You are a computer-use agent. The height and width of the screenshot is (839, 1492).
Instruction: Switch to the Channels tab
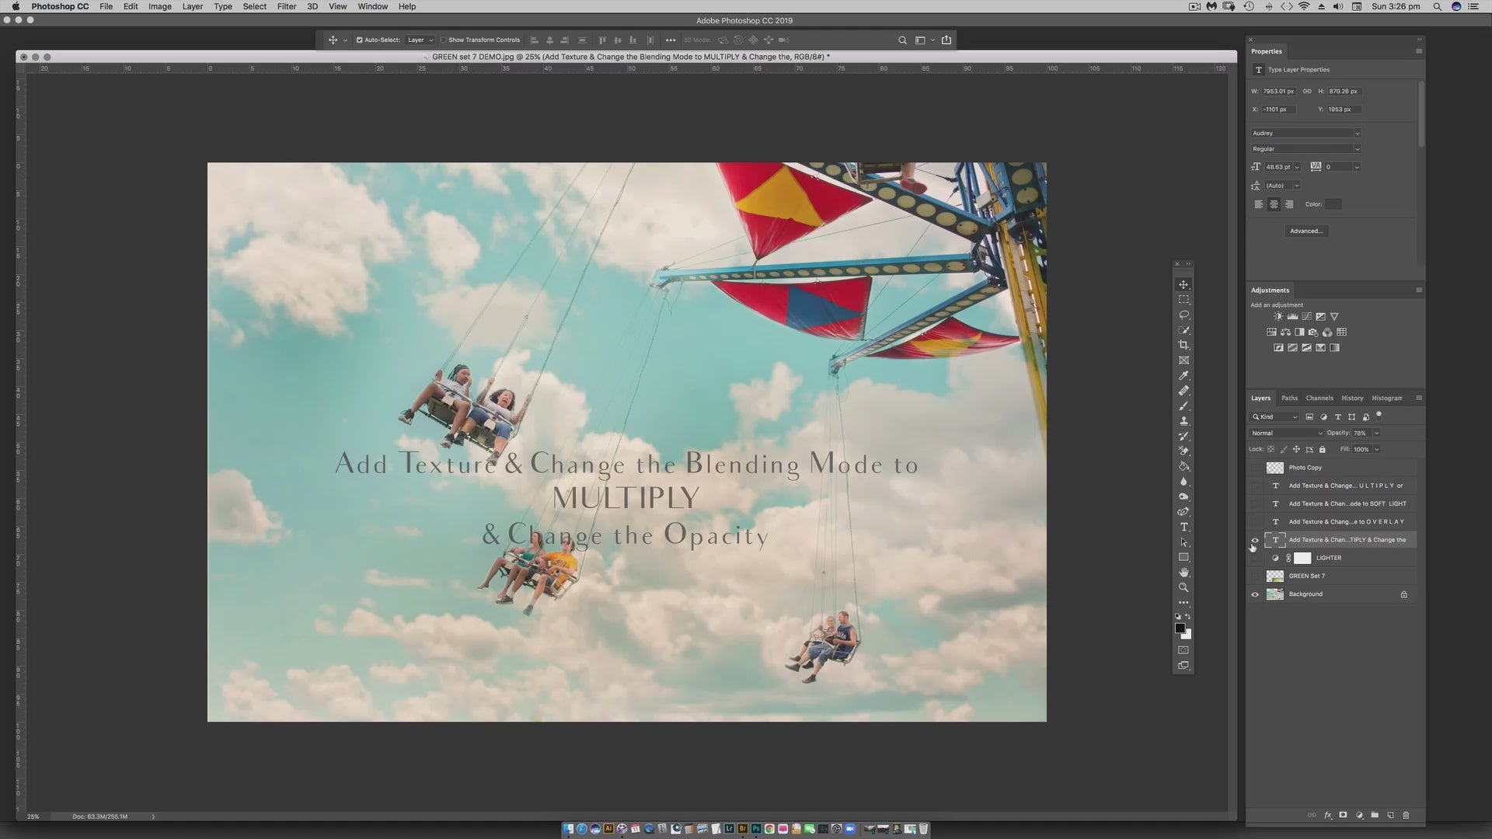1319,398
